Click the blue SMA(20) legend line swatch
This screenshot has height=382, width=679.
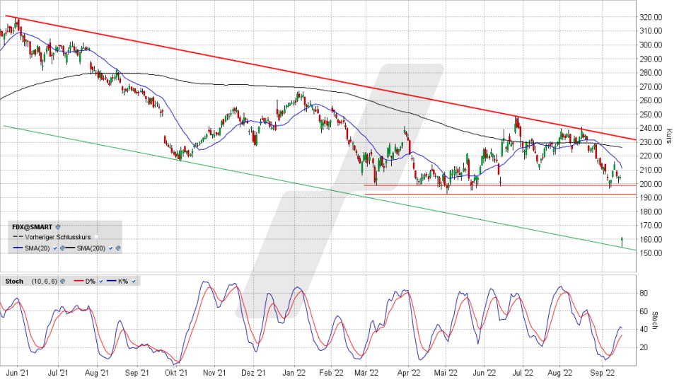(x=18, y=248)
